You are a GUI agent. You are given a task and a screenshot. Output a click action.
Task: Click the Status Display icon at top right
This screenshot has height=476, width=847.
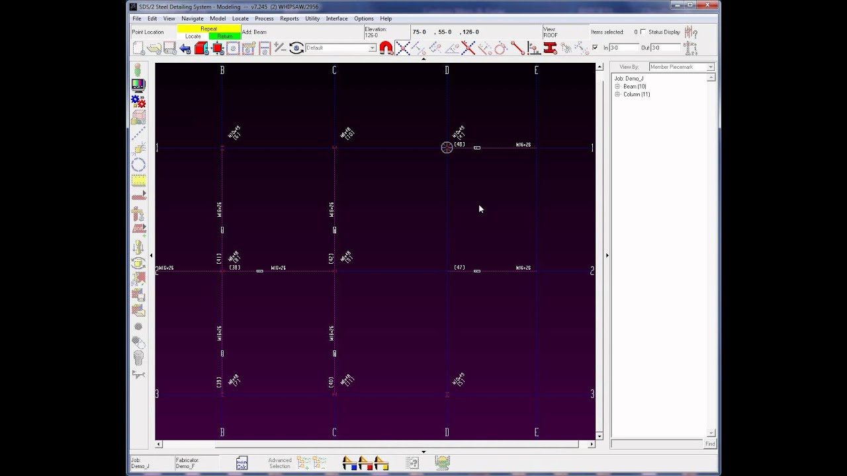pyautogui.click(x=691, y=32)
